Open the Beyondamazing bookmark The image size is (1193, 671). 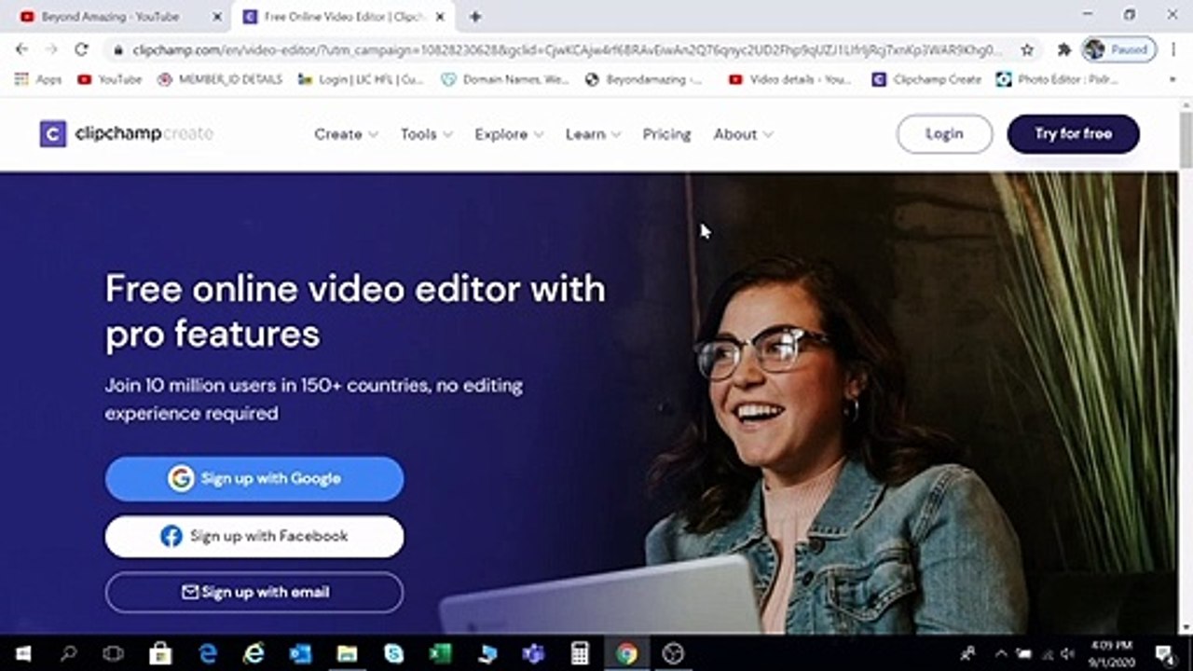643,79
